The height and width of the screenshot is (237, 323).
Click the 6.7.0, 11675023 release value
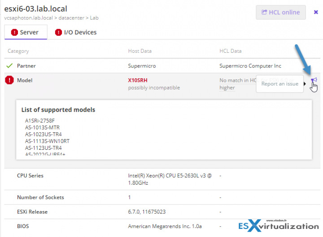pos(147,212)
